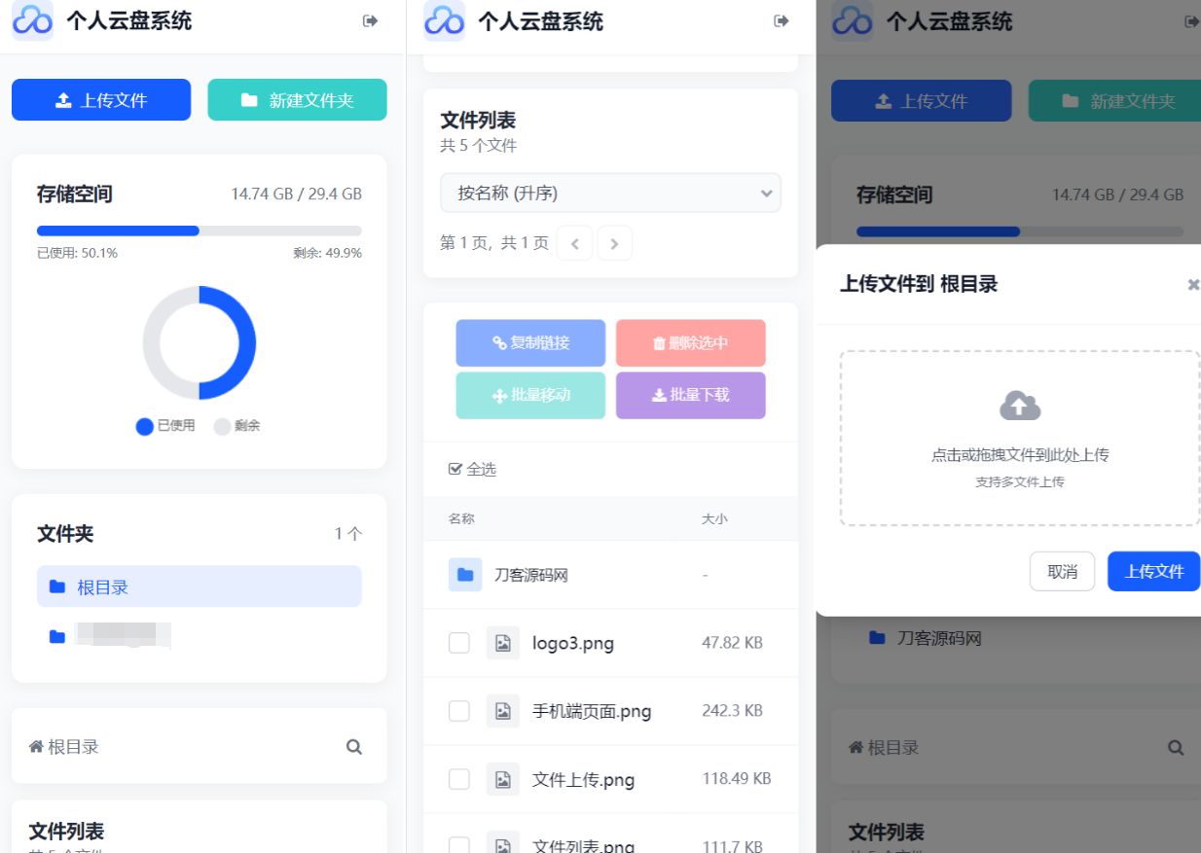
Task: Select the cloud logo of 个人云盘系统
Action: point(32,21)
